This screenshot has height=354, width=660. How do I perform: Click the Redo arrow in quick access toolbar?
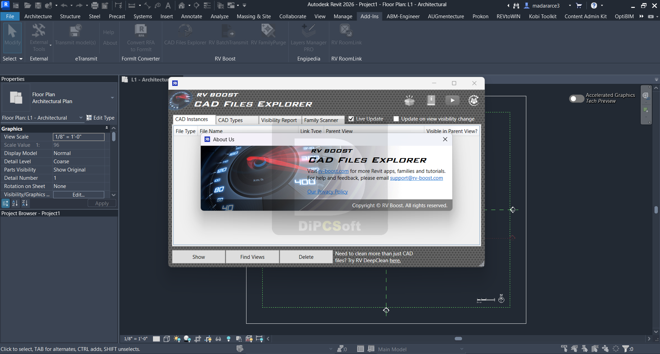pyautogui.click(x=79, y=5)
